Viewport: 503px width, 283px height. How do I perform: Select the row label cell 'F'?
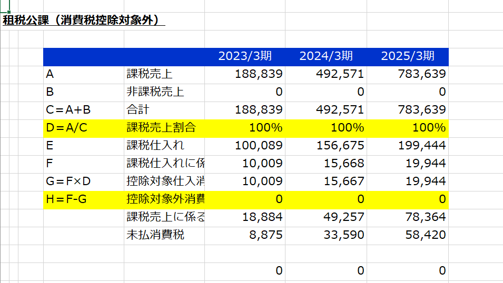pos(84,164)
